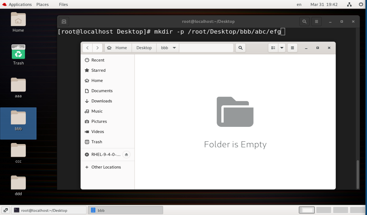The image size is (367, 215).
Task: Eject the RHEL-9-4-0 disc
Action: [126, 155]
